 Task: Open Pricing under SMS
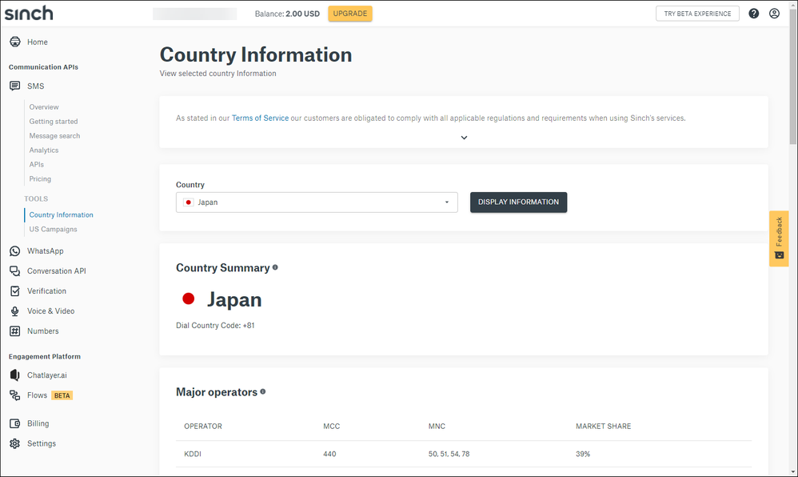(x=40, y=179)
